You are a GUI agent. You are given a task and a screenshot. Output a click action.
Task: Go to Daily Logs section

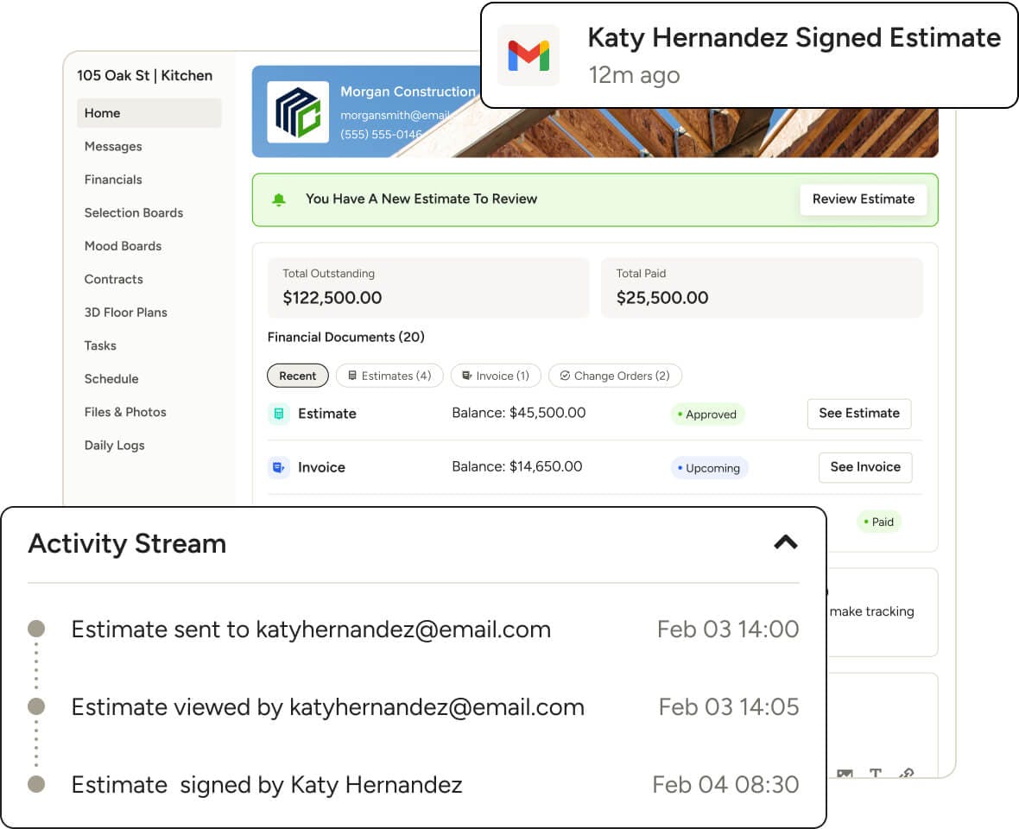pos(115,446)
